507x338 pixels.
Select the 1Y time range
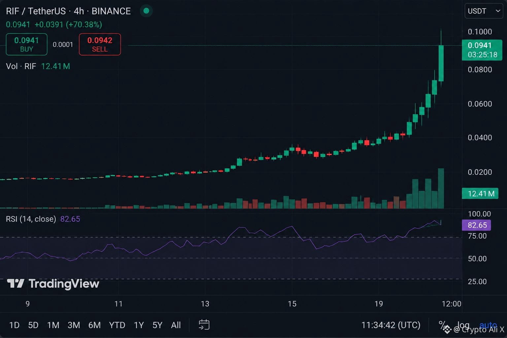pos(139,325)
